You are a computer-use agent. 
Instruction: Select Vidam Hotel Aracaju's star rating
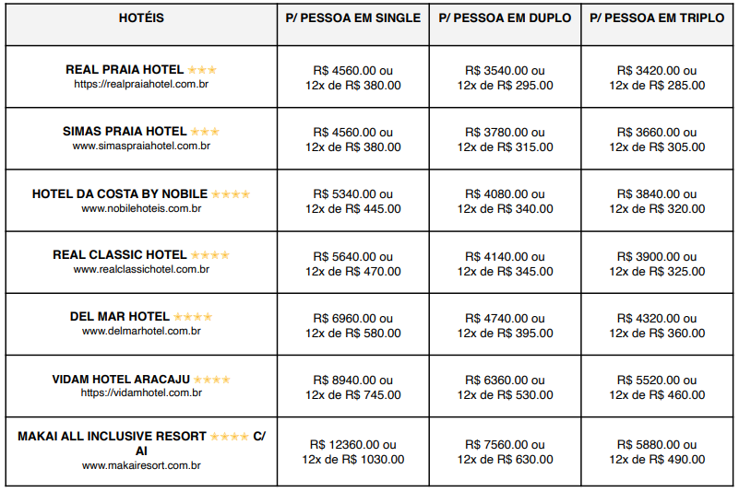coord(211,379)
